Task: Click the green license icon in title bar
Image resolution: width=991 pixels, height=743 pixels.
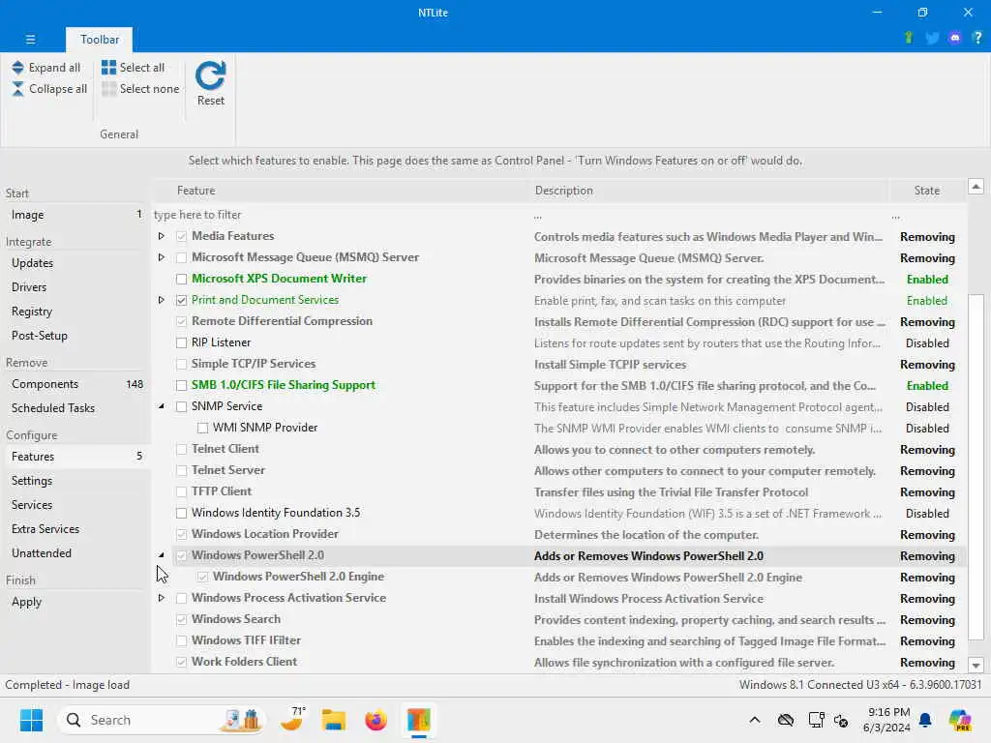Action: click(909, 39)
